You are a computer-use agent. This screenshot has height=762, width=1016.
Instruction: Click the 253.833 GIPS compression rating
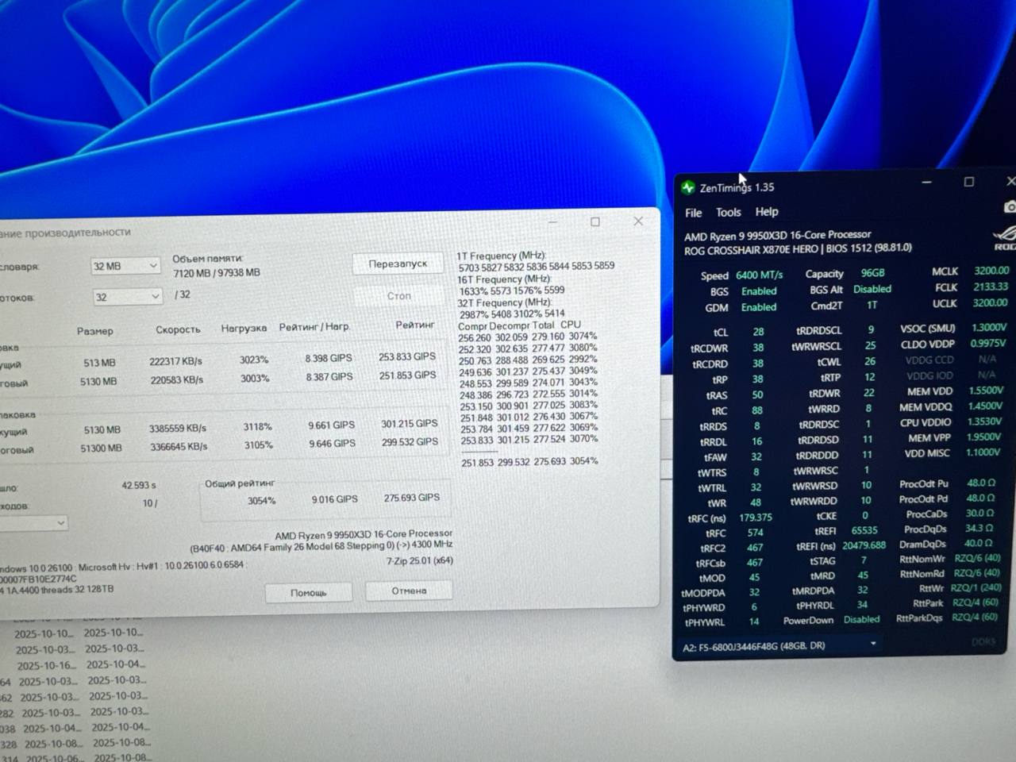coord(407,357)
